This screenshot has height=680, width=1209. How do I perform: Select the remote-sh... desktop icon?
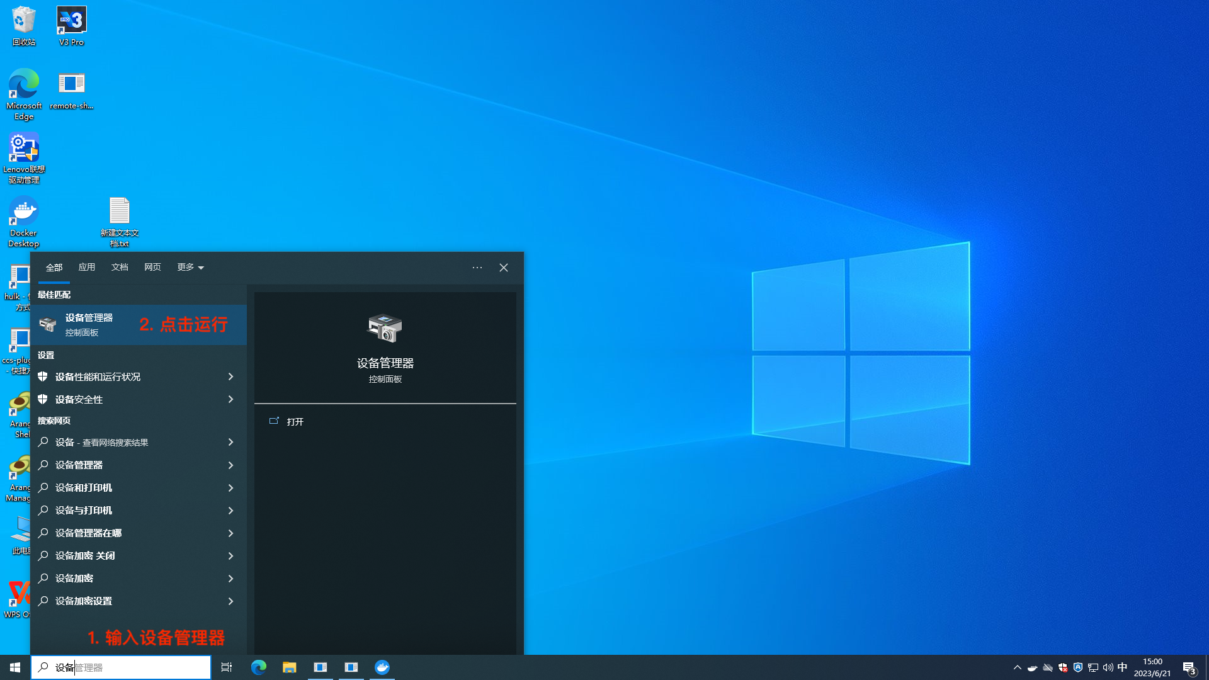(71, 91)
